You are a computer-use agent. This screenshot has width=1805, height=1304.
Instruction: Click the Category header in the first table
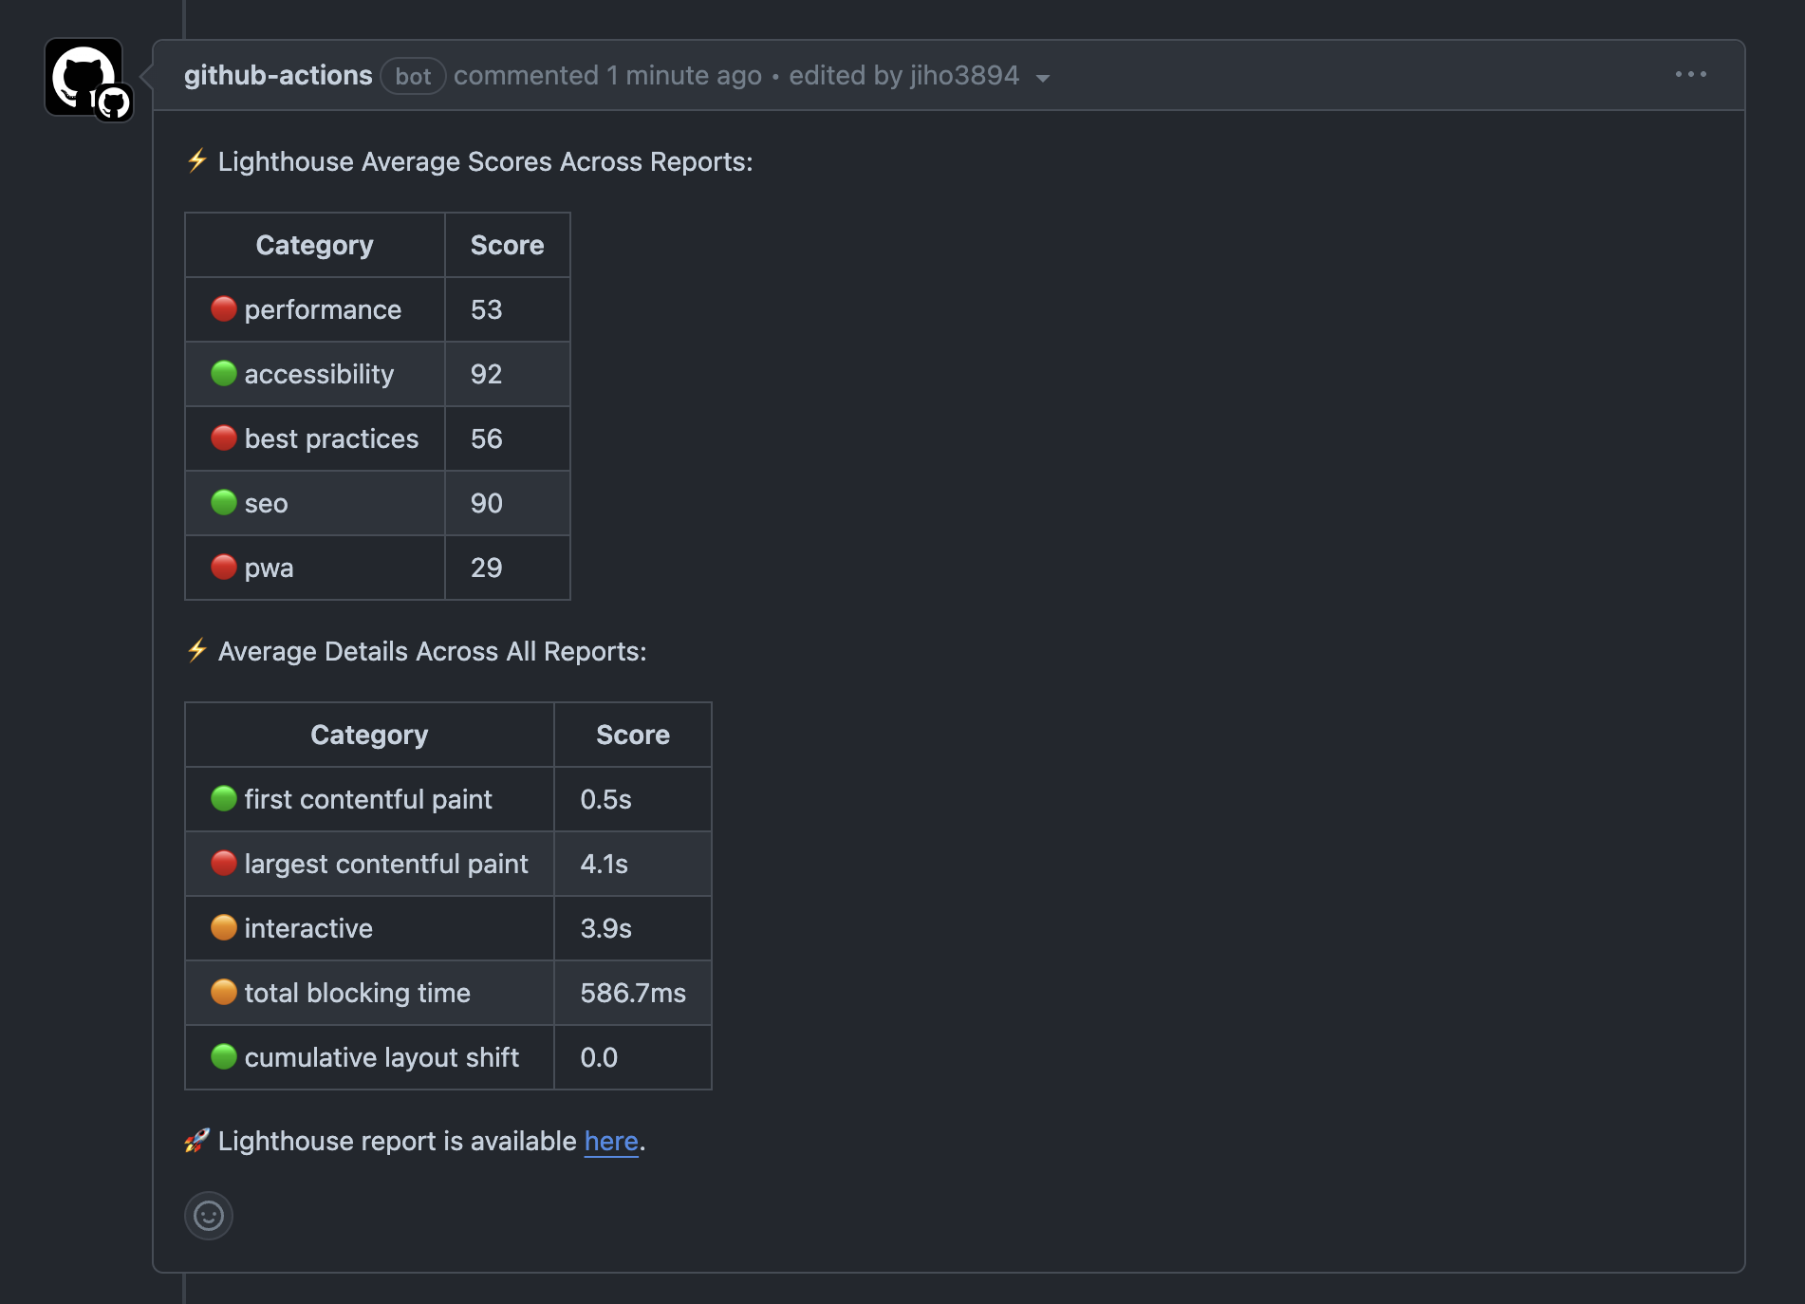(x=314, y=246)
